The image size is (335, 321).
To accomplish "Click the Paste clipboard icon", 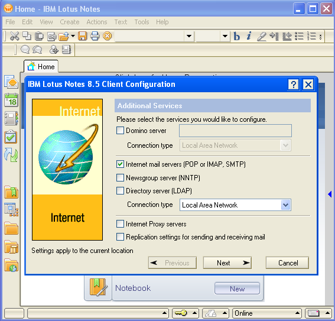I will [39, 36].
